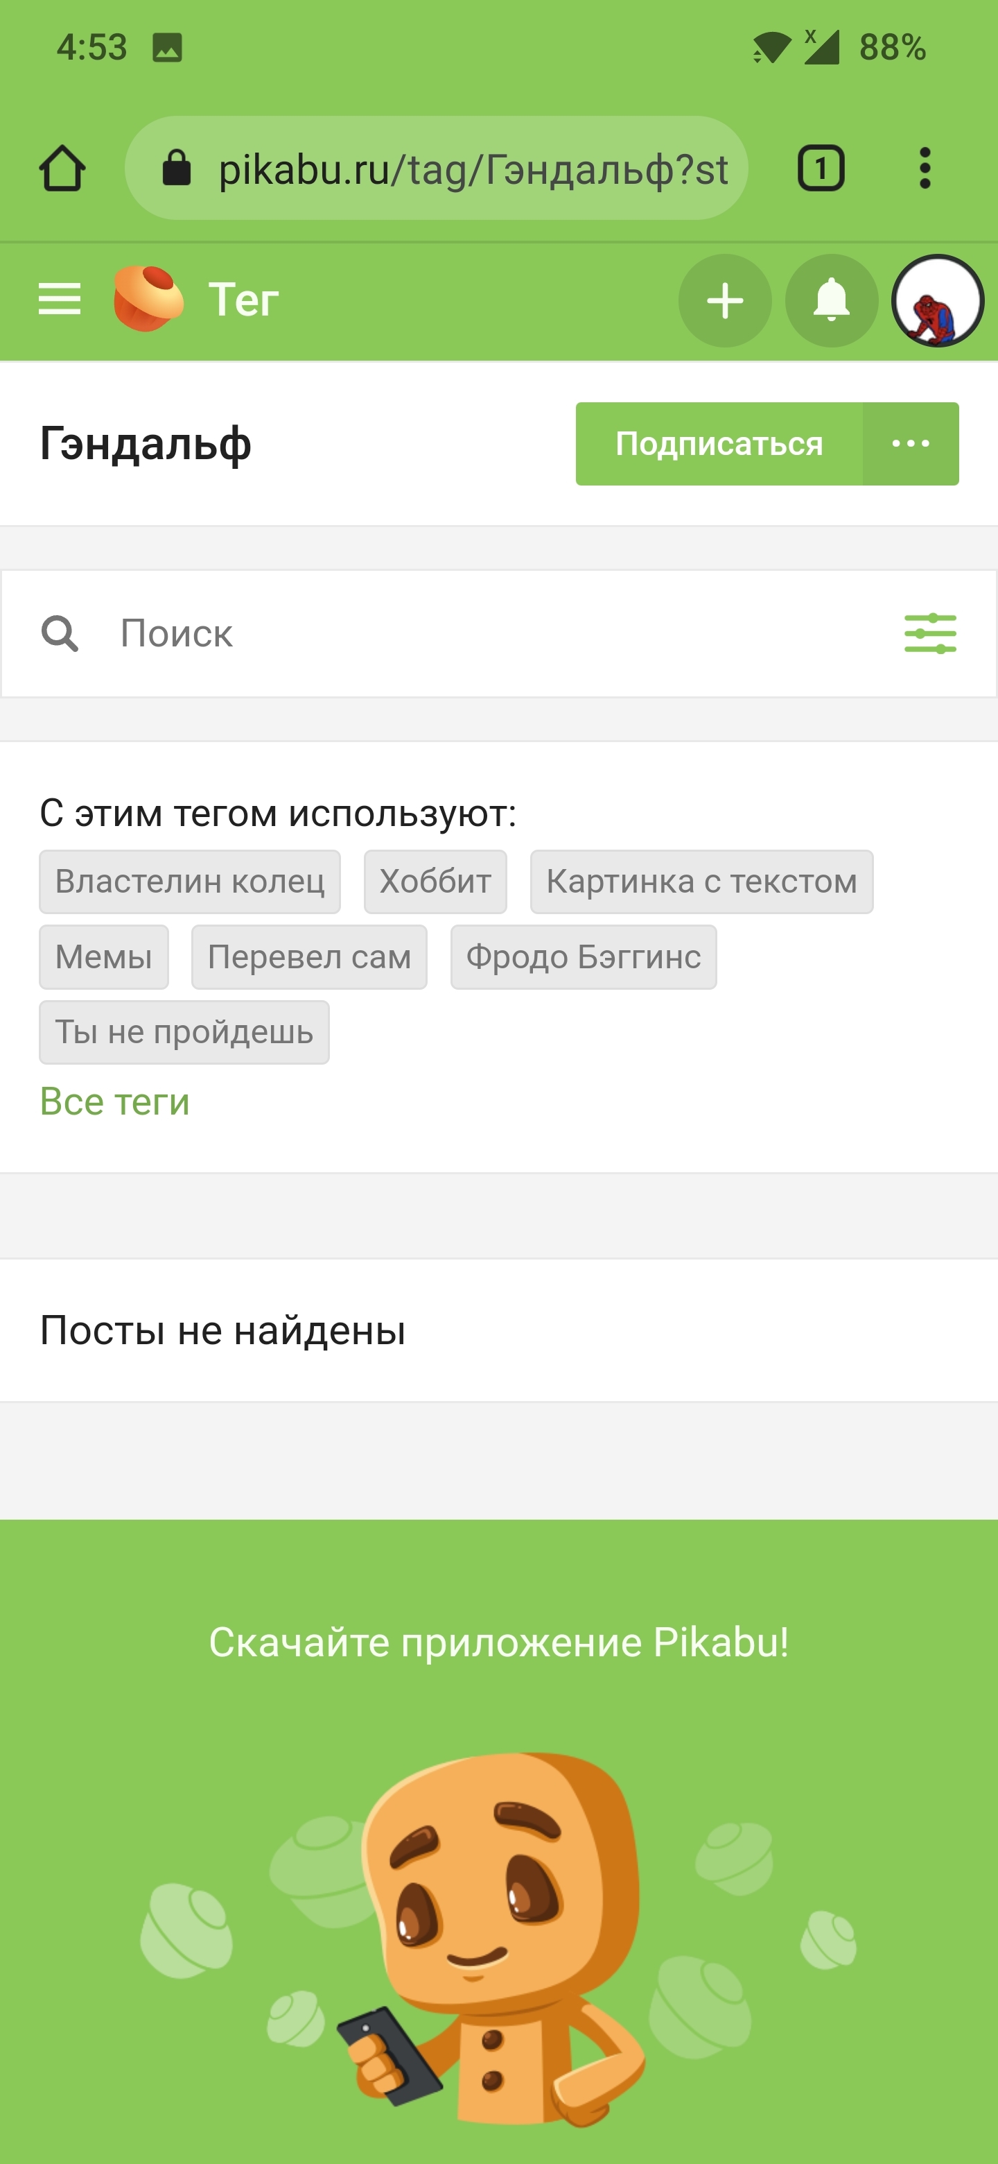Tap the magnifying glass search icon
998x2164 pixels.
pos(60,633)
